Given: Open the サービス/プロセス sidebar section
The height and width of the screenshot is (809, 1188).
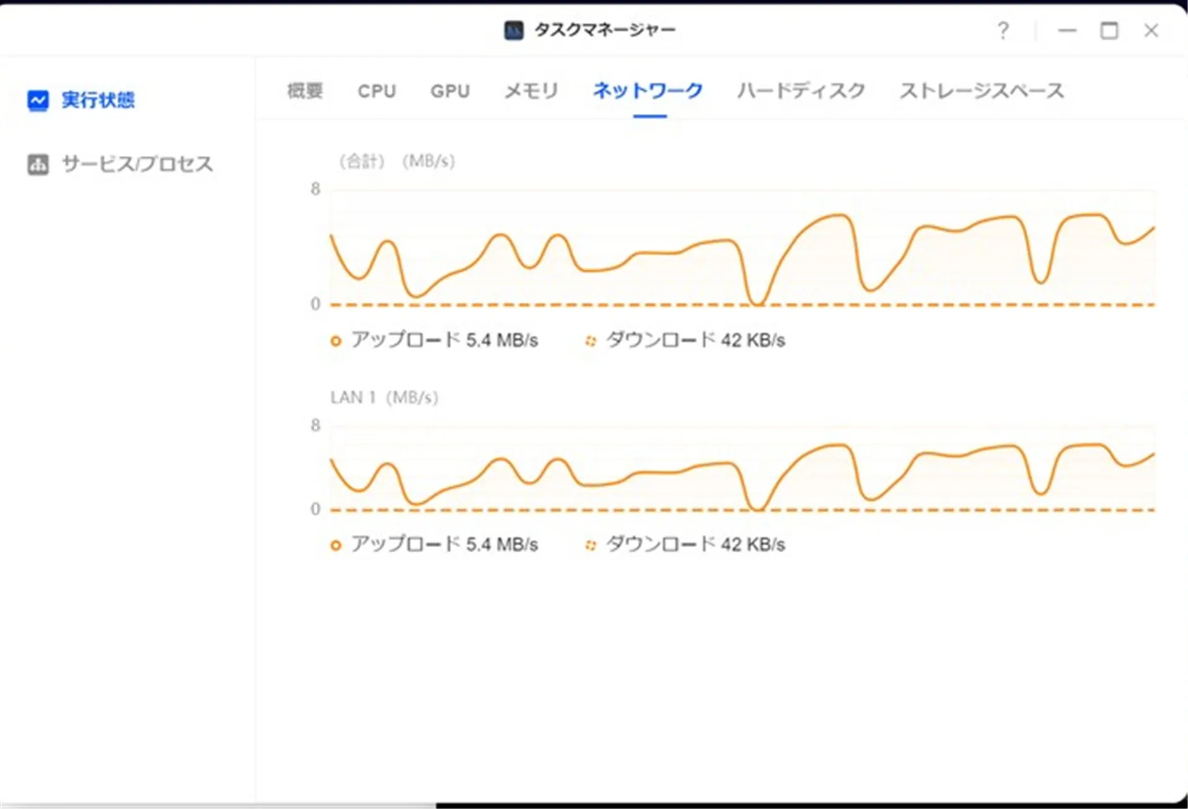Looking at the screenshot, I should (120, 164).
